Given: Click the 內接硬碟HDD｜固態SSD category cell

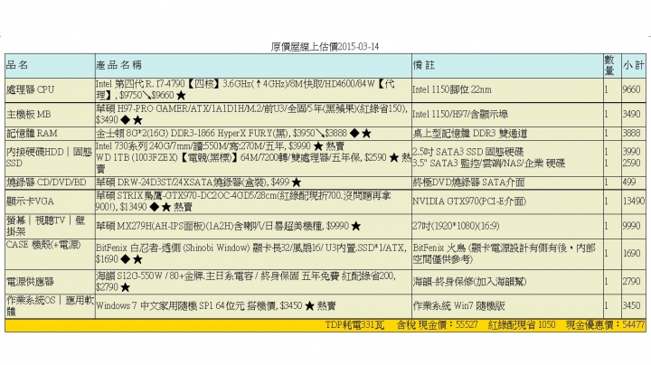Looking at the screenshot, I should pos(50,157).
